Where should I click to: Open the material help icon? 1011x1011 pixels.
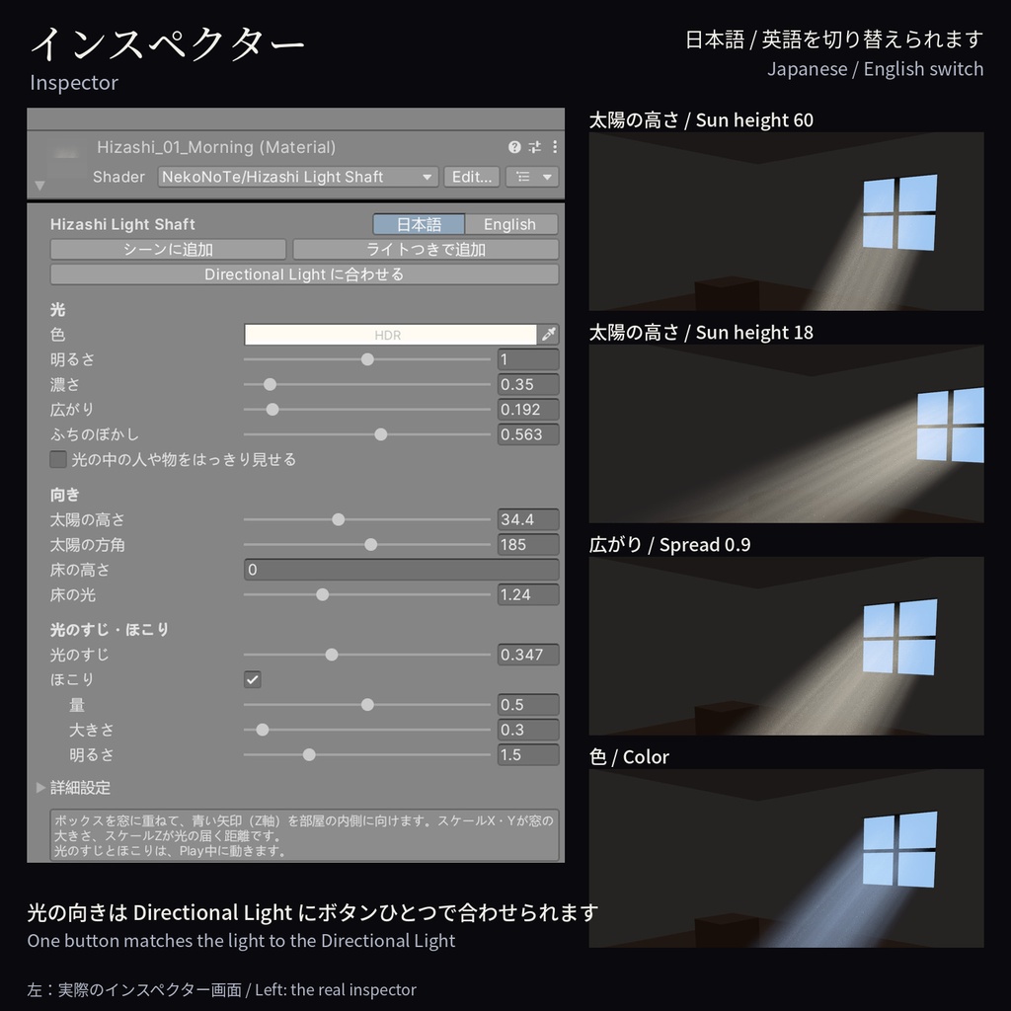(513, 147)
